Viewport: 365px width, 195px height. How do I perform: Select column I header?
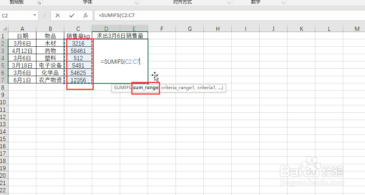pos(246,29)
